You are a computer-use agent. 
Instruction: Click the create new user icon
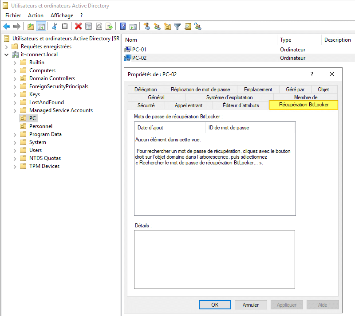[146, 26]
